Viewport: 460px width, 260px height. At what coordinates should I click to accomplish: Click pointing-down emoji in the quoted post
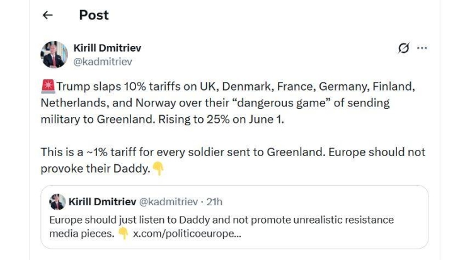124,233
